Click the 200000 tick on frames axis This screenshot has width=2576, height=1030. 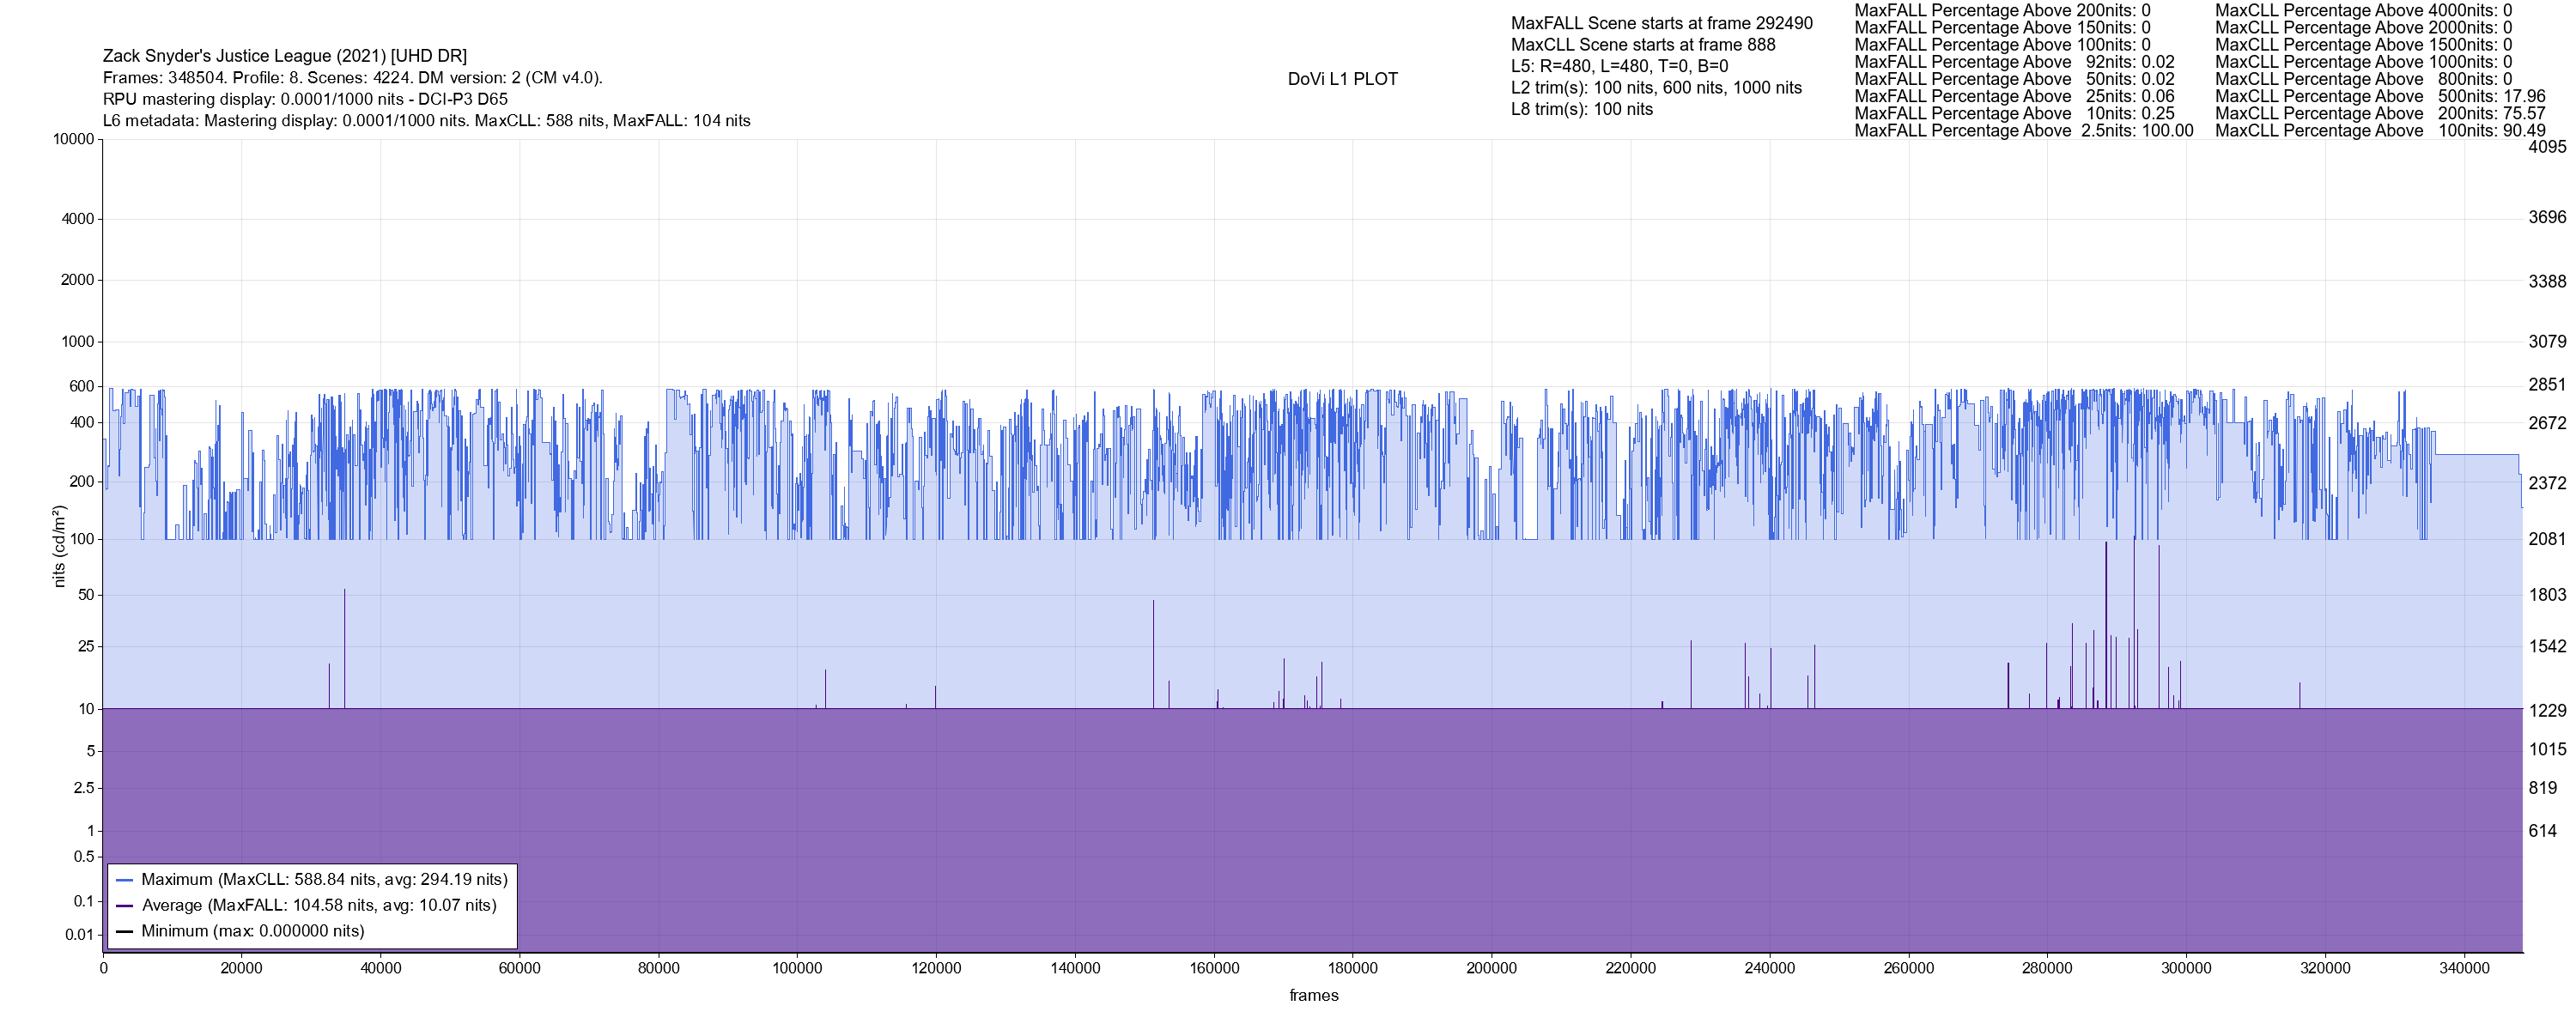1491,968
